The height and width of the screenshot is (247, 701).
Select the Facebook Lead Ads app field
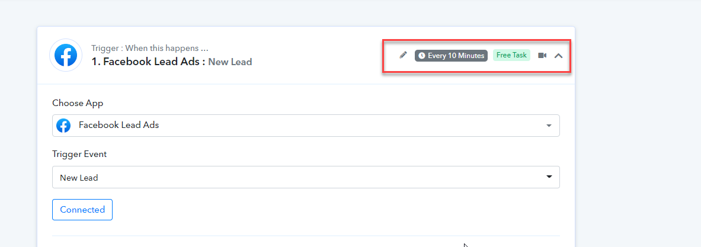click(x=306, y=126)
